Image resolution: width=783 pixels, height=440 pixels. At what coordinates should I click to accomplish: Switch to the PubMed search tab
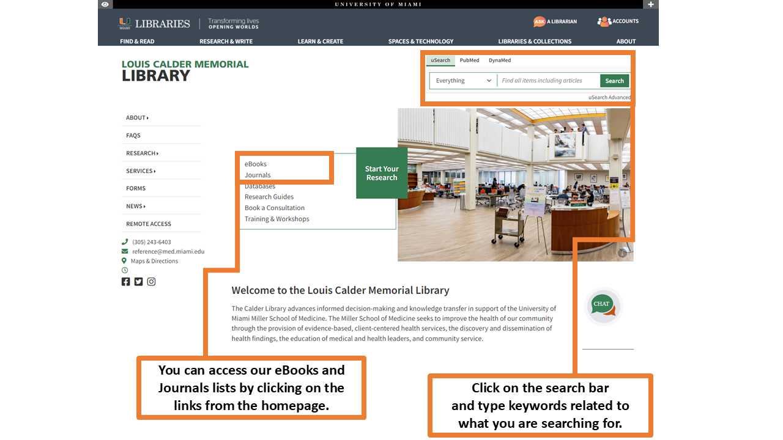(x=469, y=61)
